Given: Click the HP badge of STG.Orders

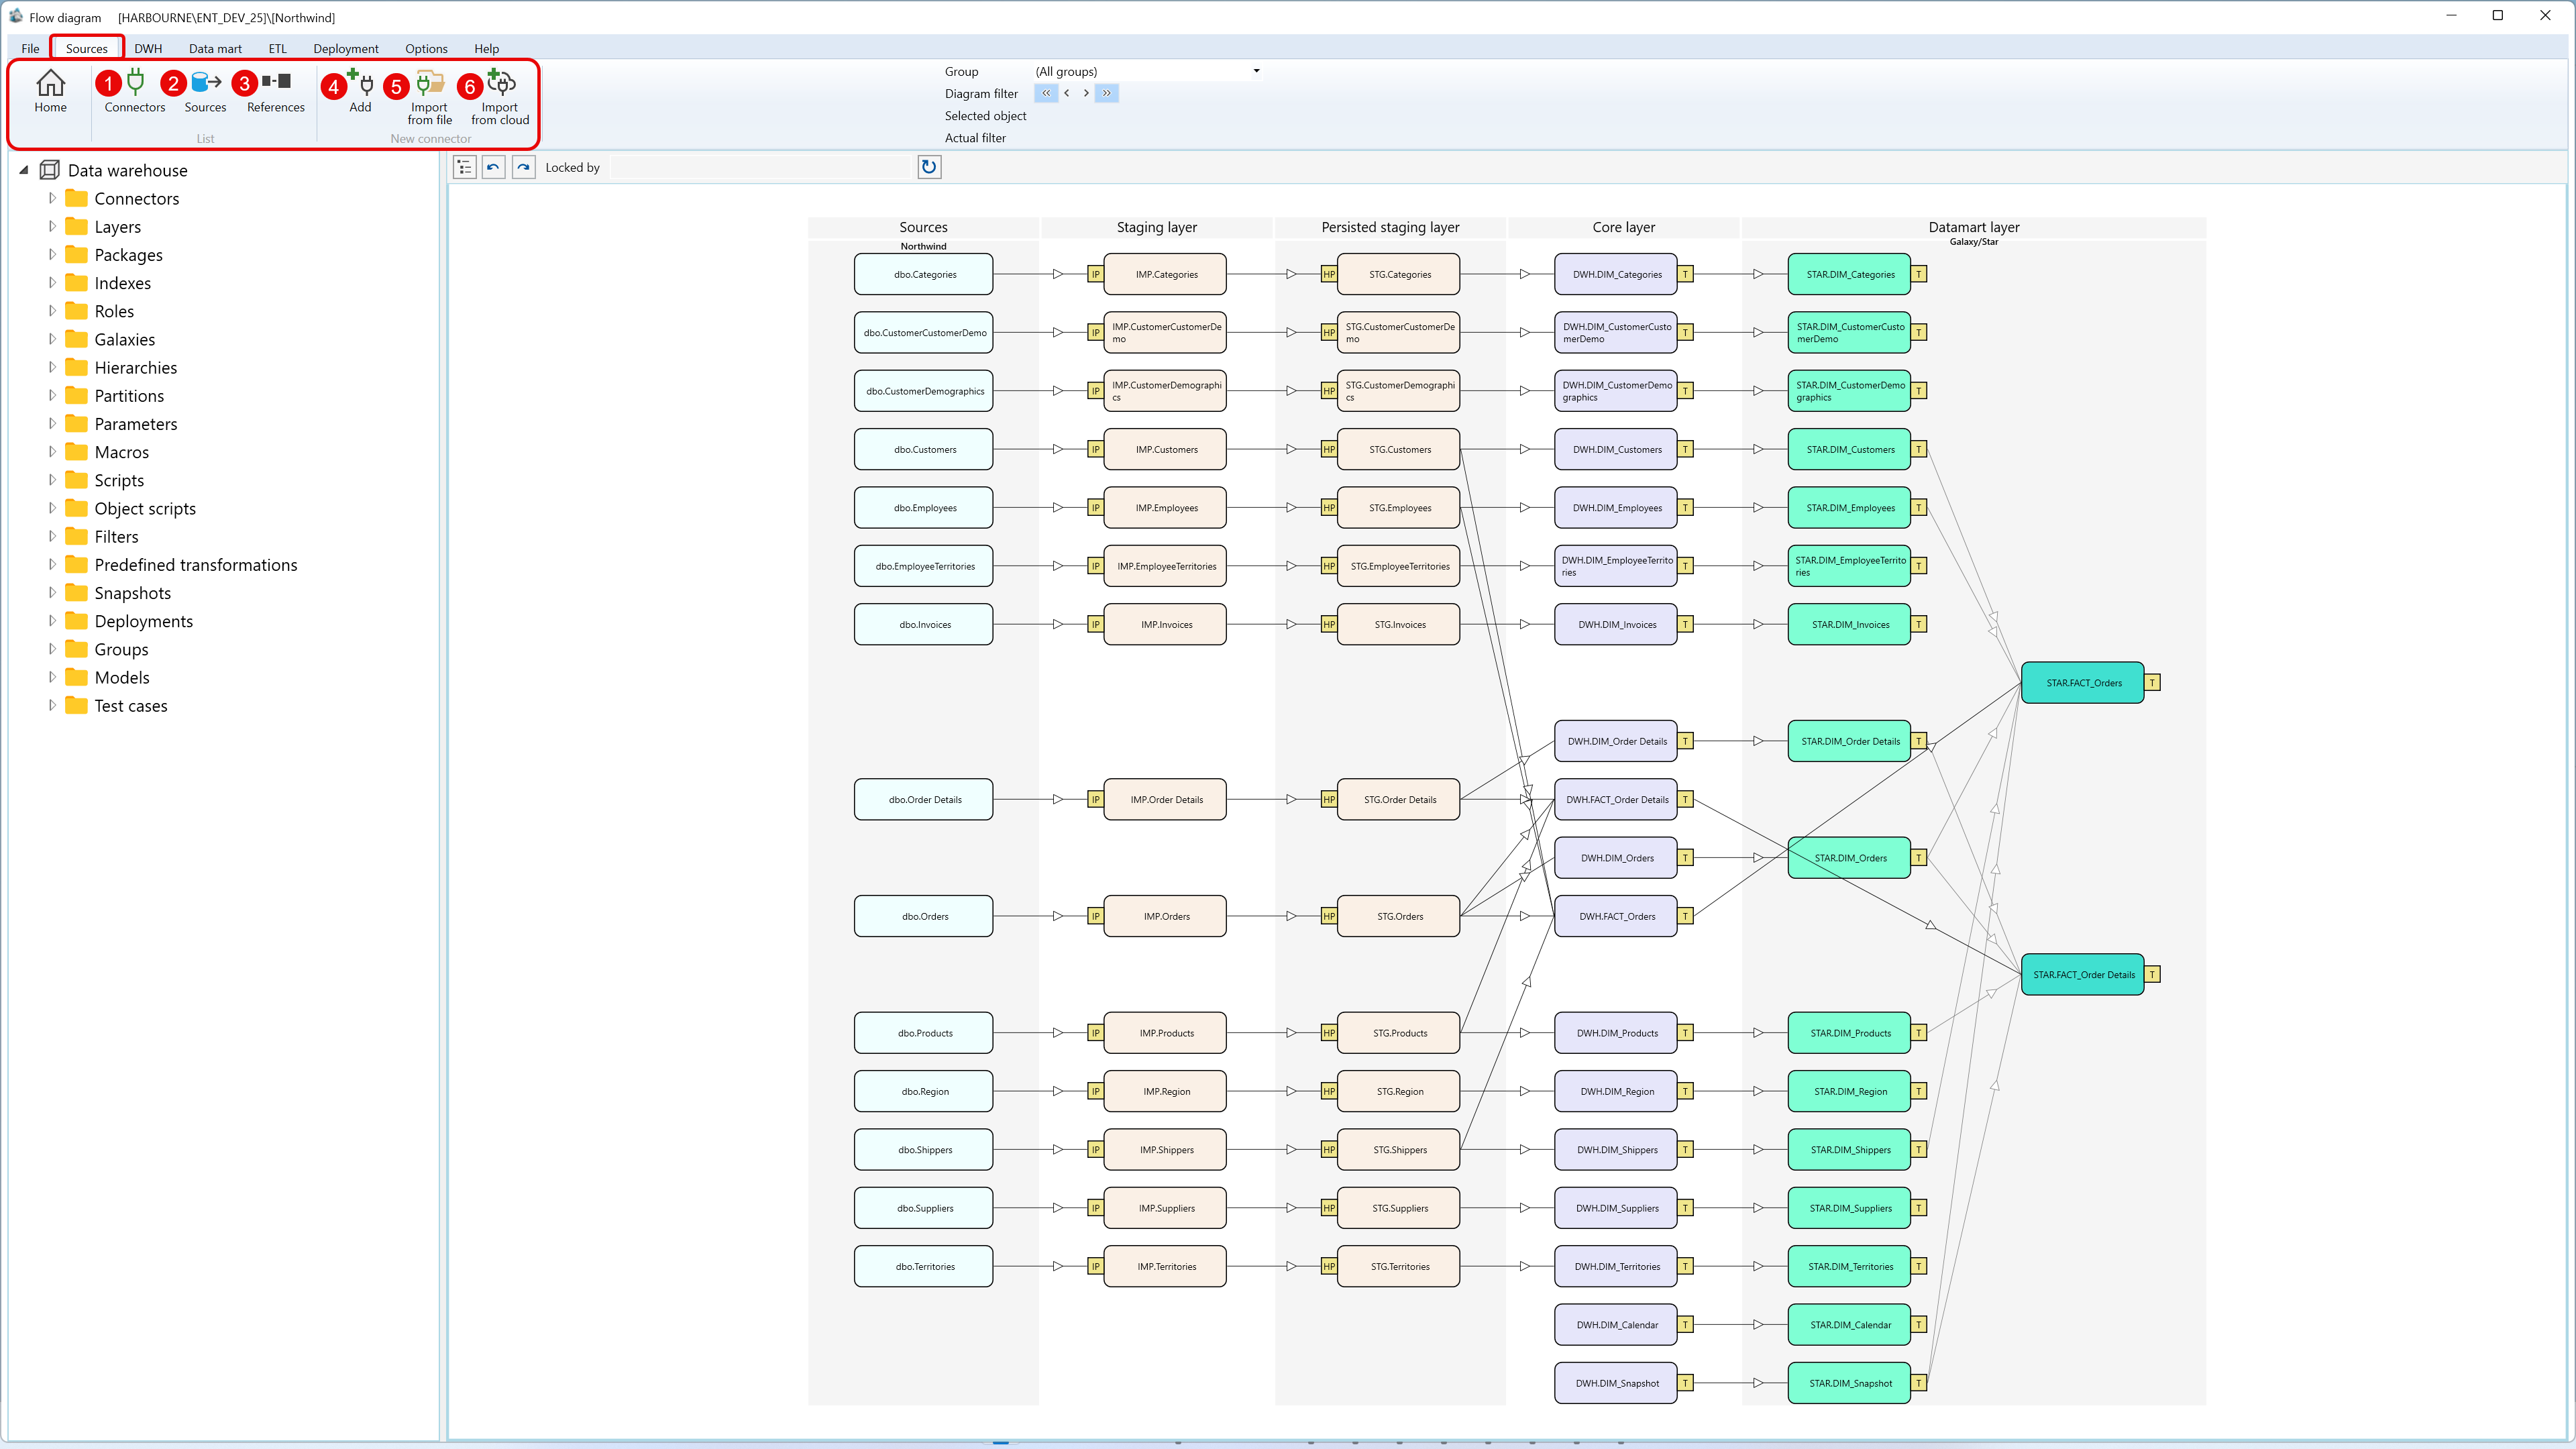Looking at the screenshot, I should [1329, 916].
